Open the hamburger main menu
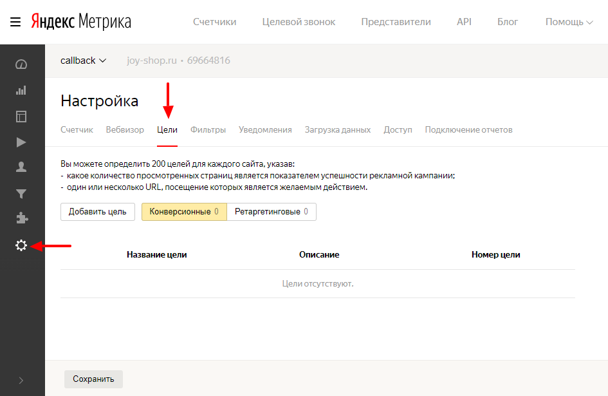Screen dimensions: 608x396 [x=15, y=22]
